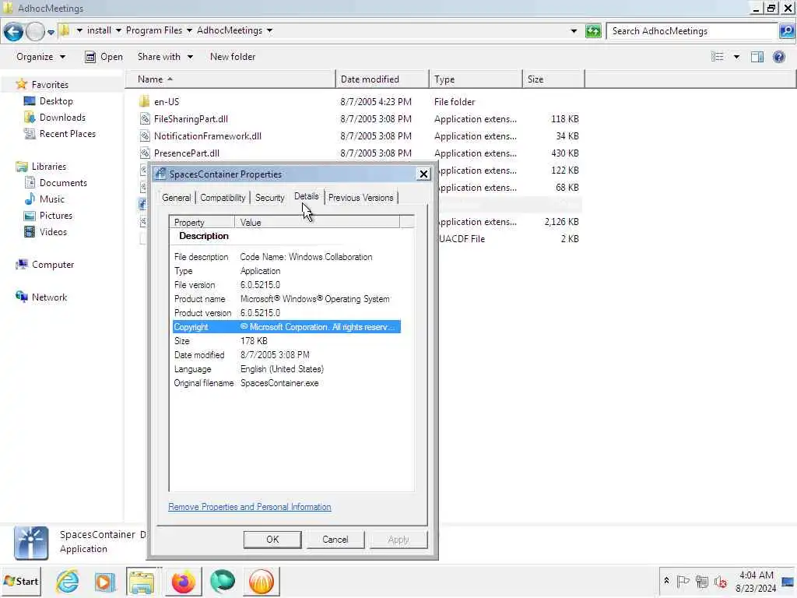Open Music library in navigation pane
This screenshot has height=598, width=797.
[x=52, y=199]
